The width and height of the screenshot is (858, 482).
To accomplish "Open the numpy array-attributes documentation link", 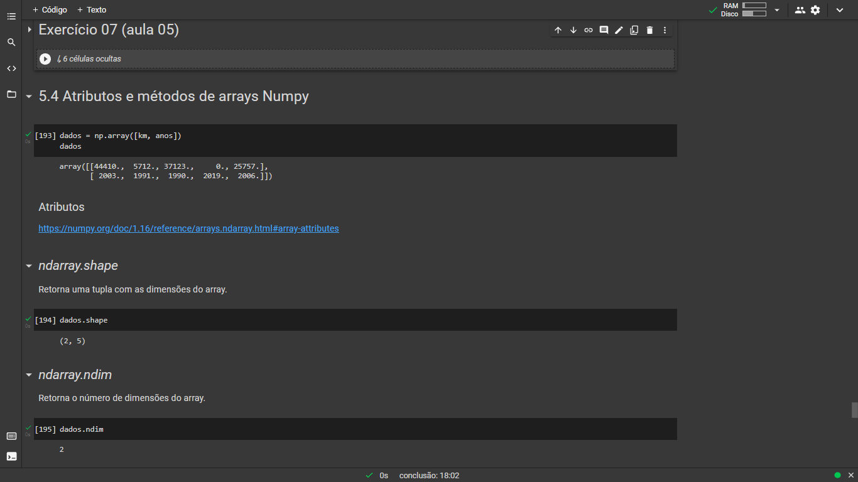I will tap(188, 228).
